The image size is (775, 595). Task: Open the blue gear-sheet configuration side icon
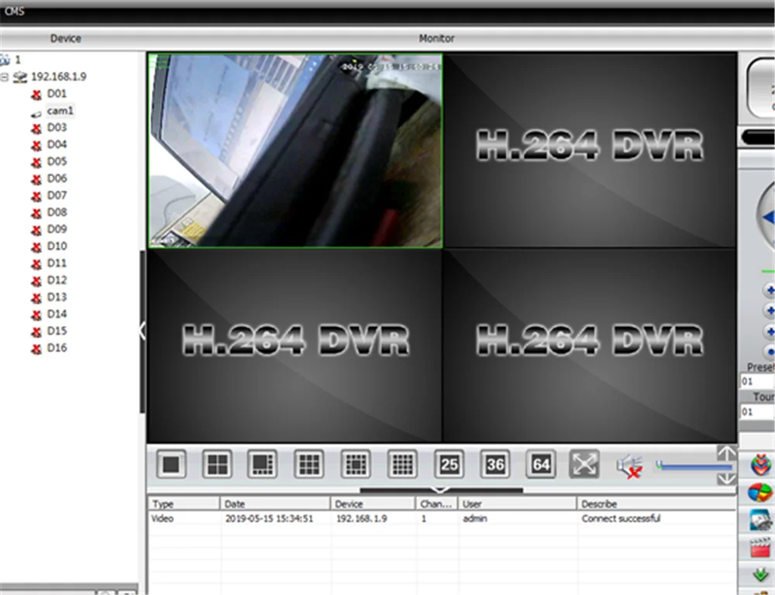coord(761,521)
